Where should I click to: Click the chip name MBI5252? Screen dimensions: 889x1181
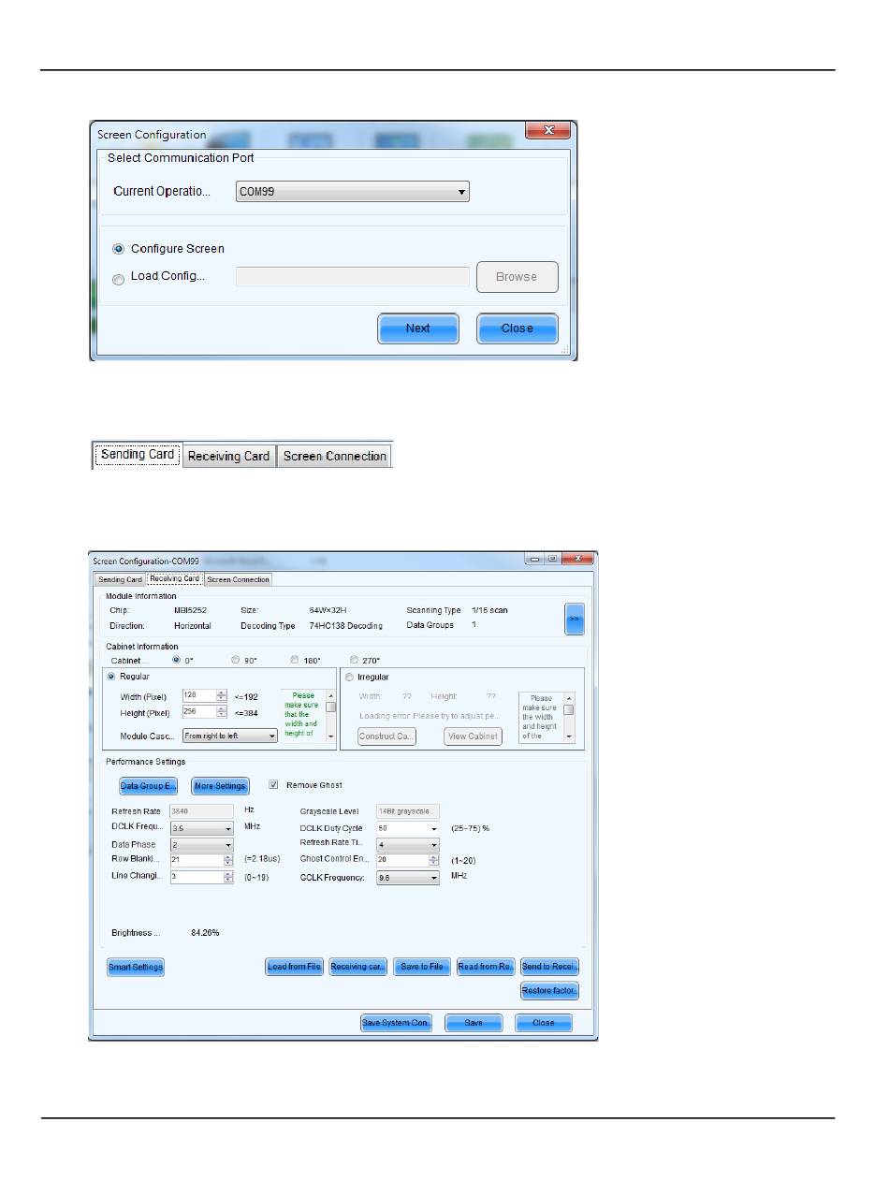click(189, 610)
